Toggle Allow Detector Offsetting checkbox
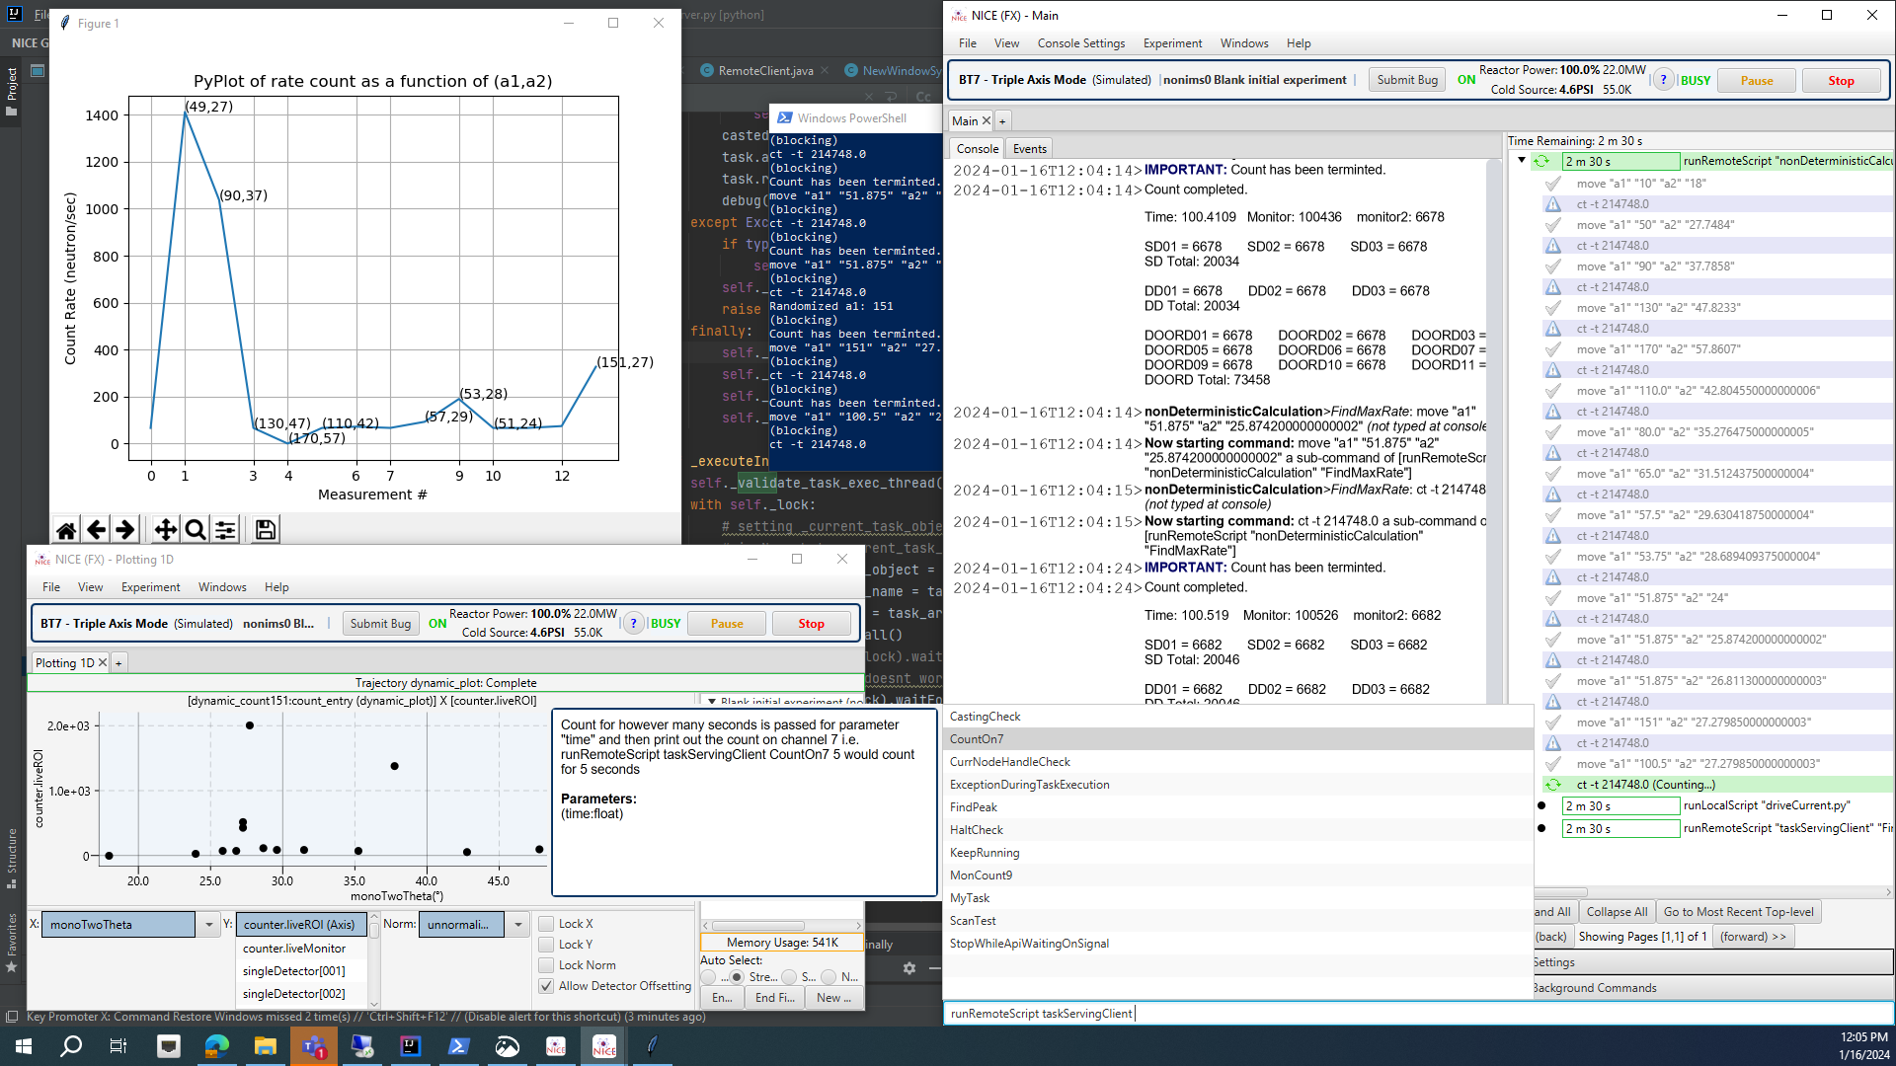The height and width of the screenshot is (1066, 1896). click(546, 986)
